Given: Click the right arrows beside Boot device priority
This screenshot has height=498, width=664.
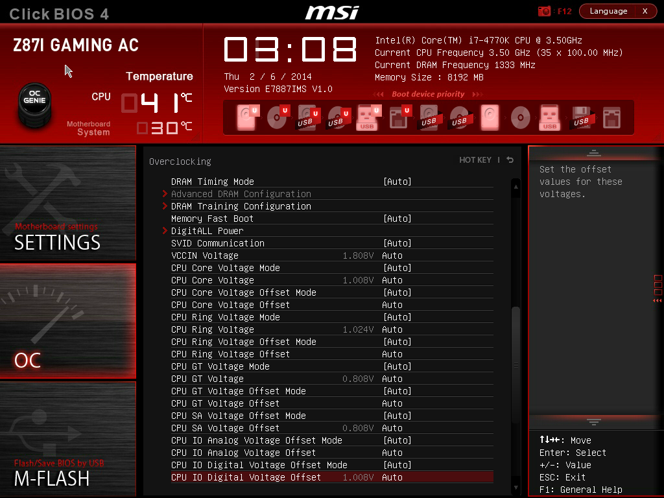Looking at the screenshot, I should coord(477,94).
